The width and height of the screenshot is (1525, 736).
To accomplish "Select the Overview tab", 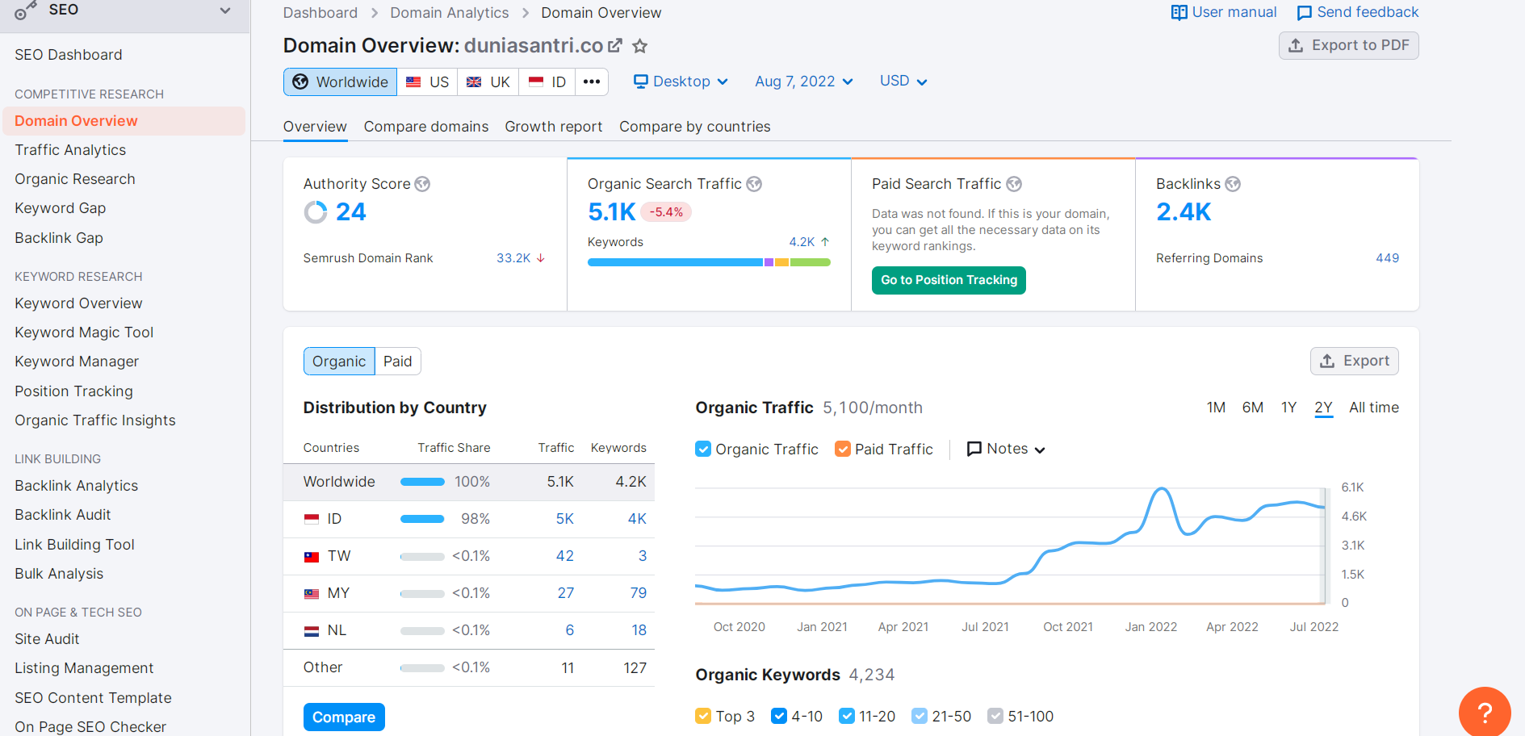I will tap(315, 127).
